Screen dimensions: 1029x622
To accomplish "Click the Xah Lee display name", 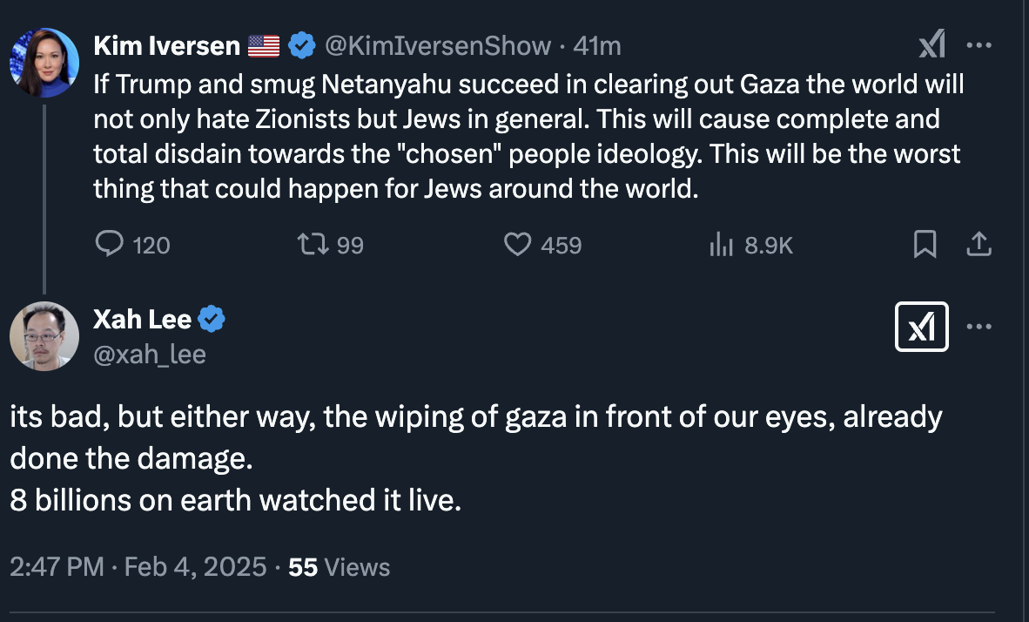I will (x=142, y=320).
